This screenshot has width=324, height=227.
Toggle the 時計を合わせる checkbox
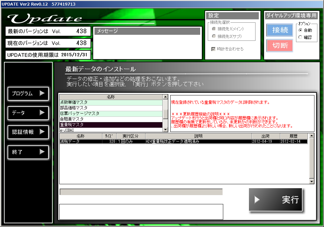213,49
